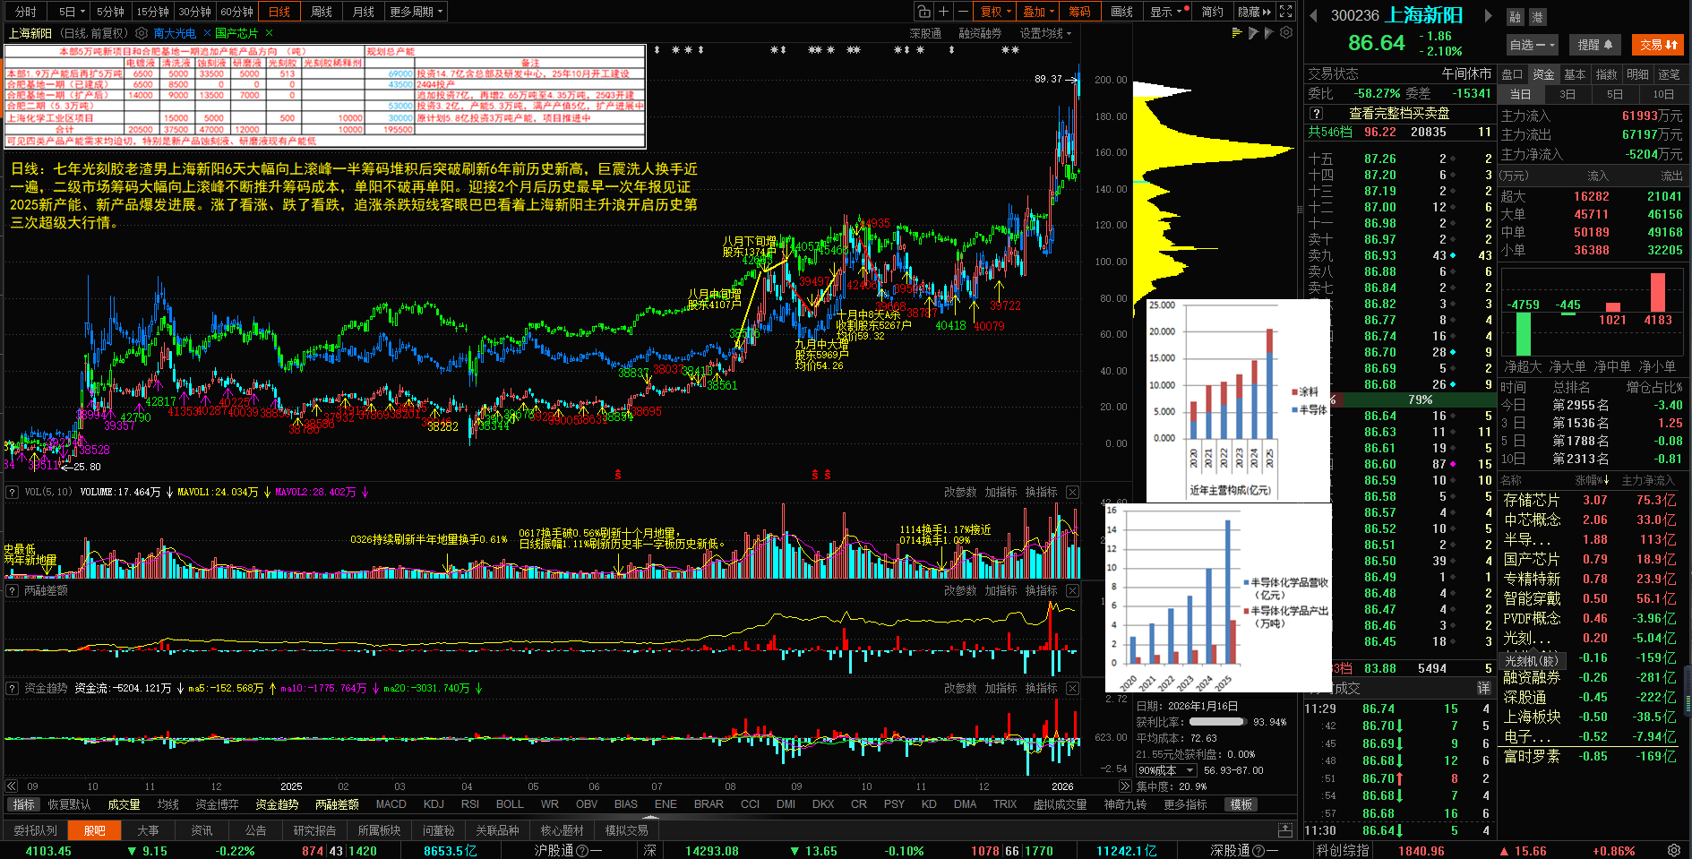Zoom out chart with minus icon
1692x859 pixels.
[963, 12]
